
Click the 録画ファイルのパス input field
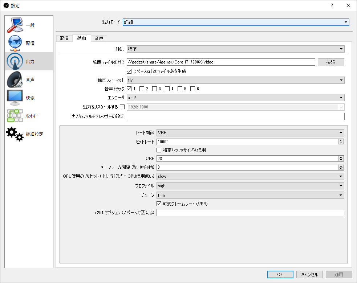click(x=221, y=62)
